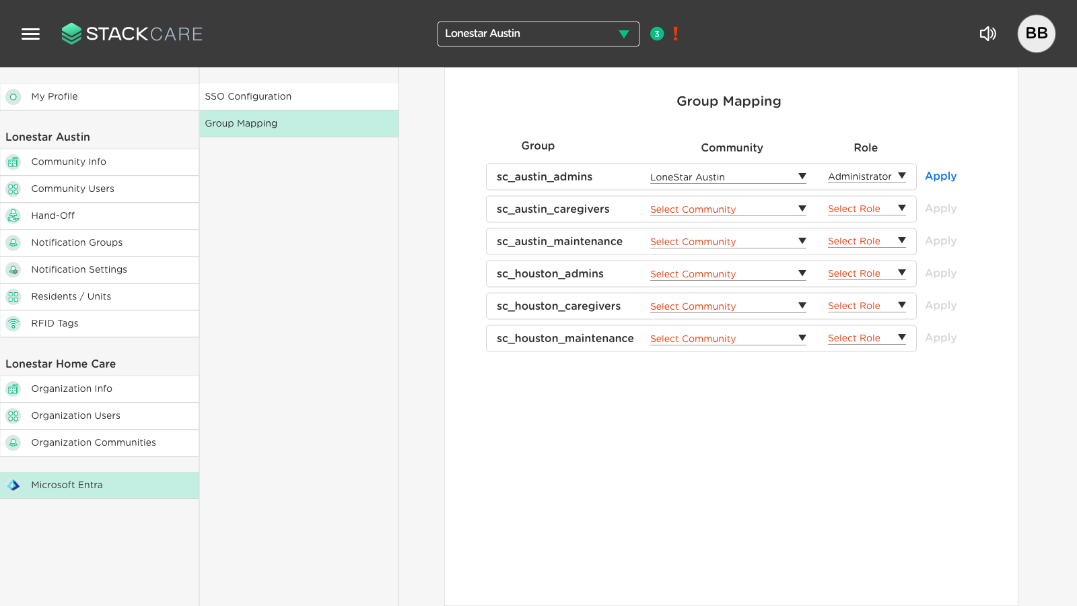Select role for sc_austin_caregivers

coord(866,209)
